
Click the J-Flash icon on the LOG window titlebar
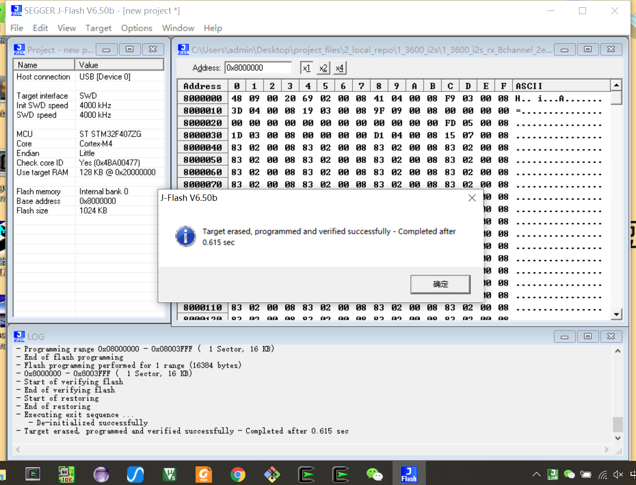pos(19,336)
